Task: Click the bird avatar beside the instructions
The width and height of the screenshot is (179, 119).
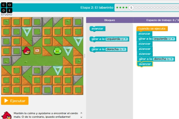Action: 7,115
